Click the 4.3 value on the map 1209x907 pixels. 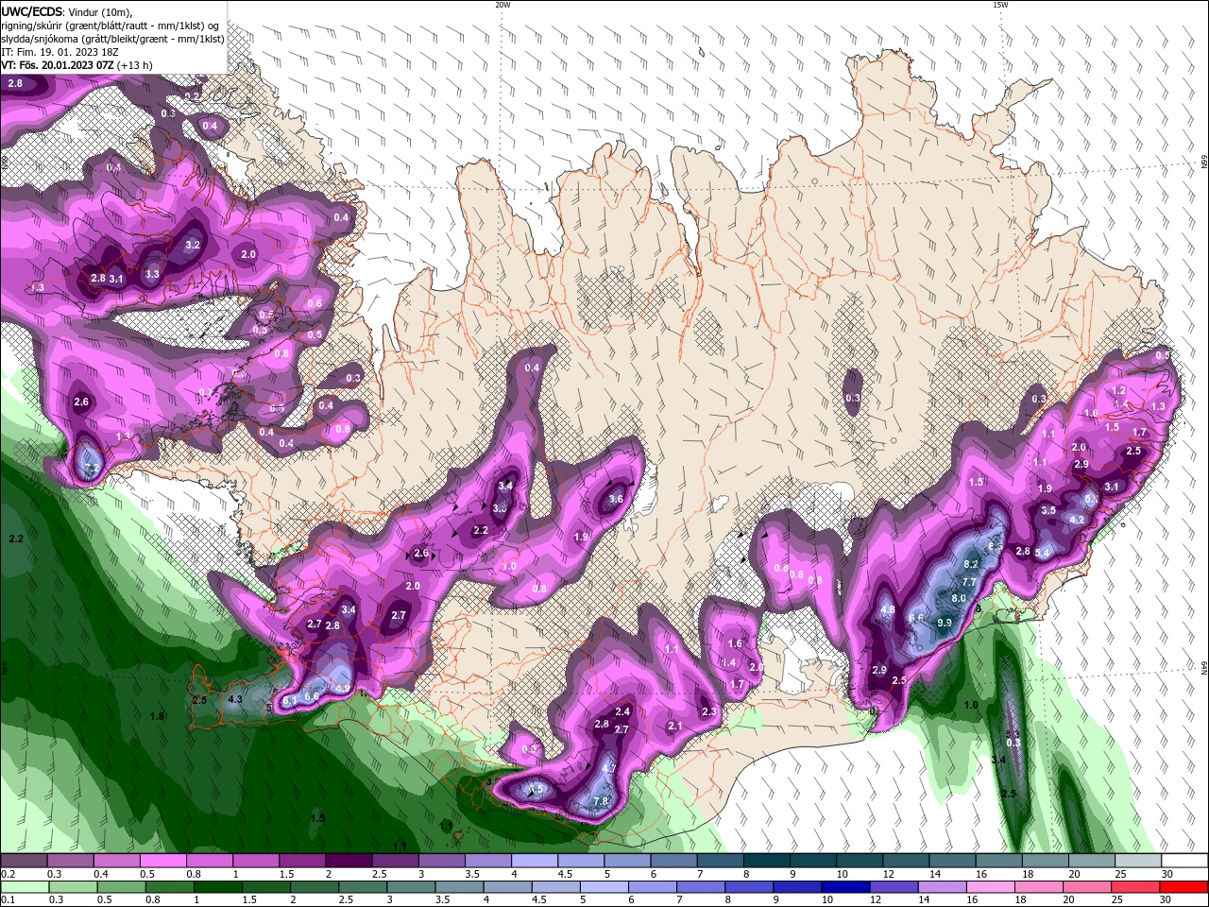[x=235, y=700]
